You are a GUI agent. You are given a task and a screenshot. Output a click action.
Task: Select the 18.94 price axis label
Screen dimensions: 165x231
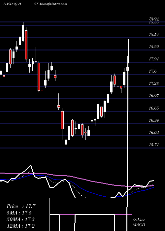154,19
